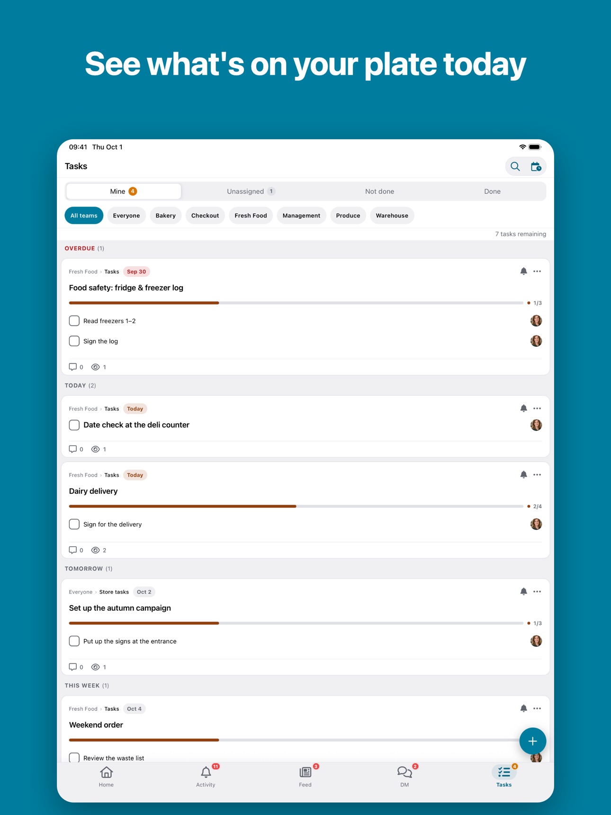Tap the bell on Date check task
Image resolution: width=611 pixels, height=815 pixels.
523,408
